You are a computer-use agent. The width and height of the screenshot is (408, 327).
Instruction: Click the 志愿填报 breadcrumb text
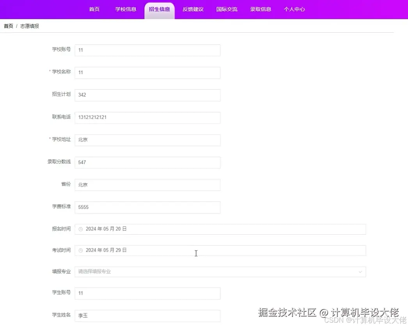29,26
